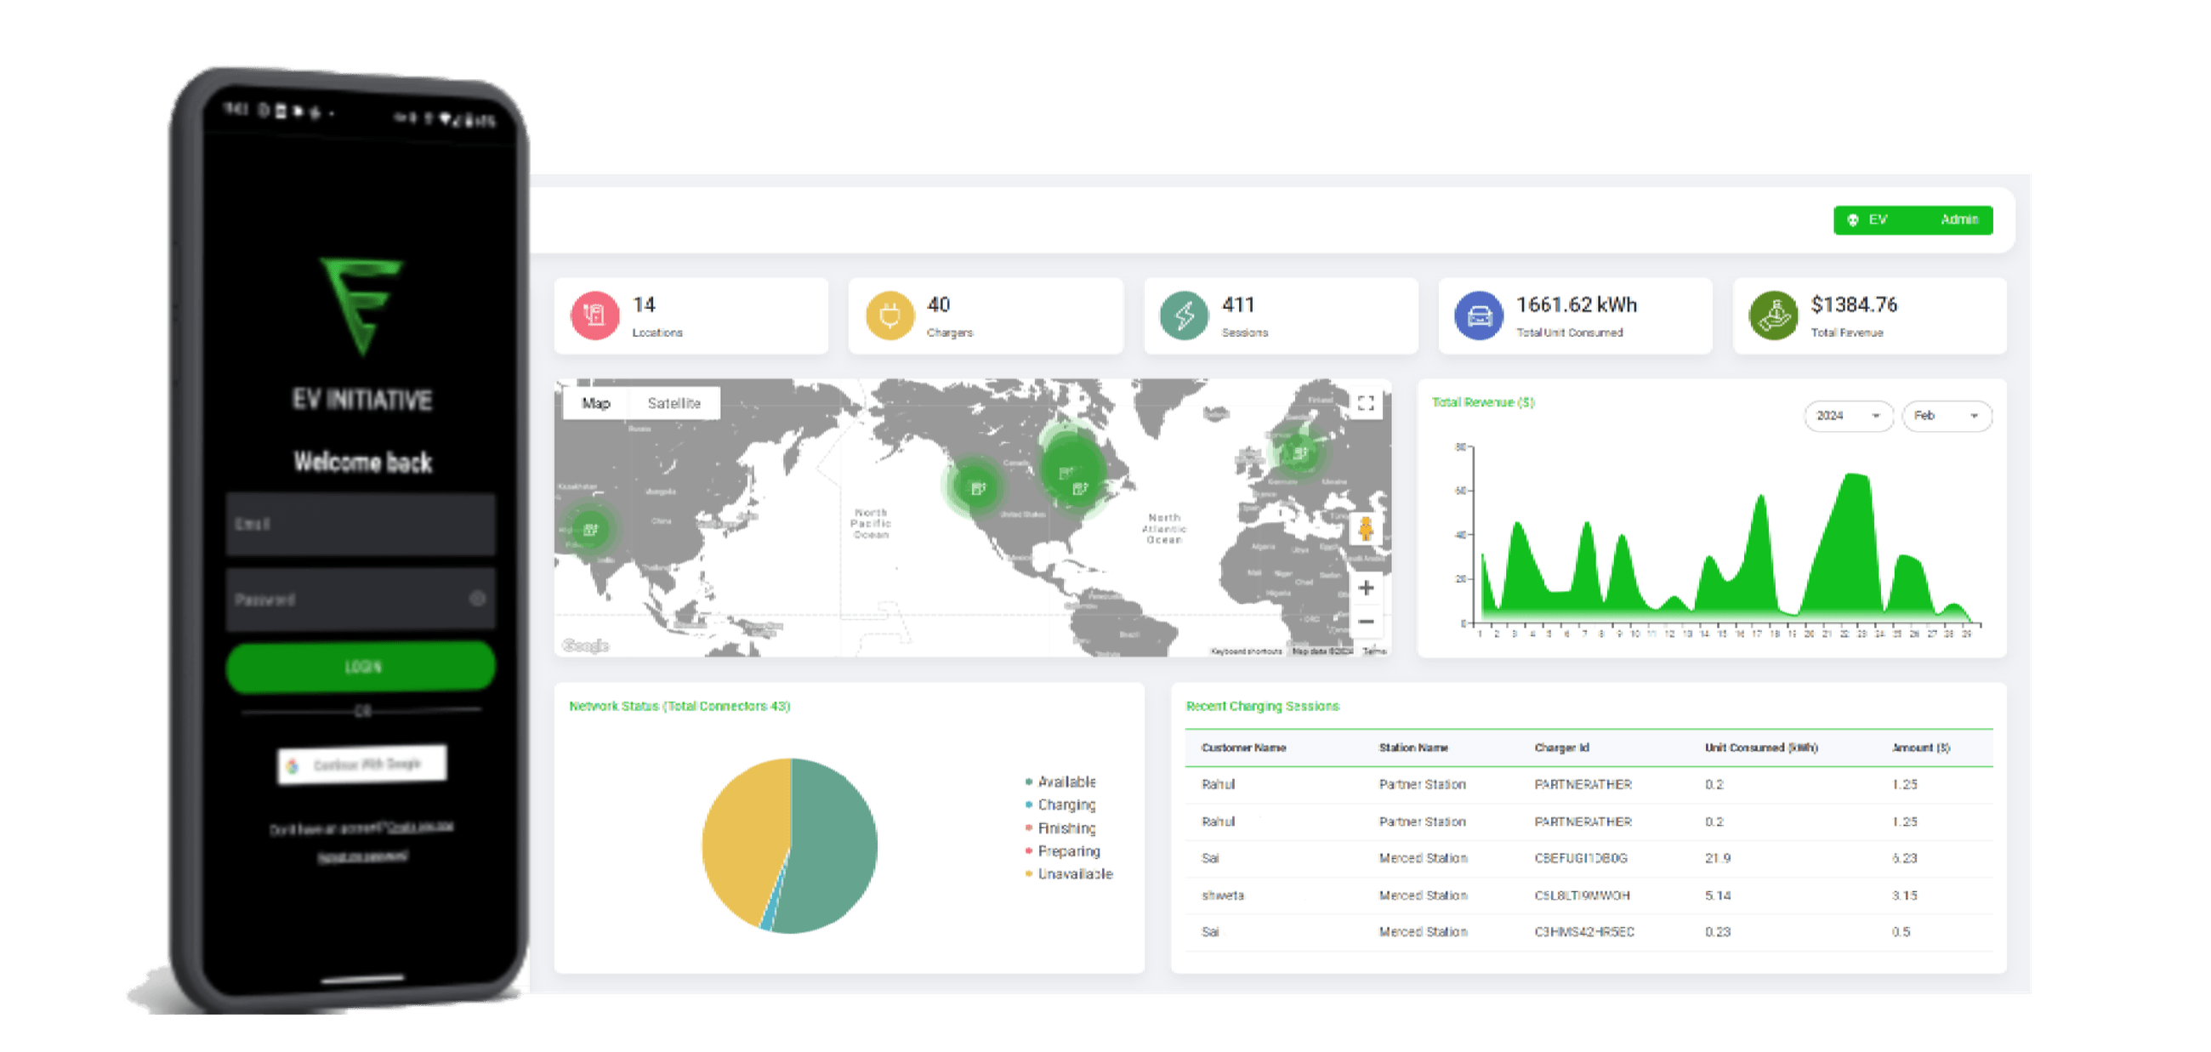Toggle fullscreen view on the map
The width and height of the screenshot is (2211, 1052).
[x=1366, y=403]
